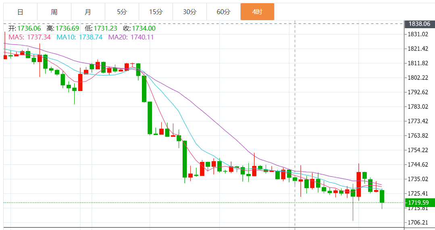Open the 月 monthly timeframe tab
Viewport: 435px width, 230px height.
88,12
